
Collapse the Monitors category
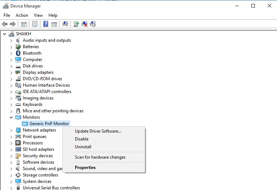pos(11,117)
